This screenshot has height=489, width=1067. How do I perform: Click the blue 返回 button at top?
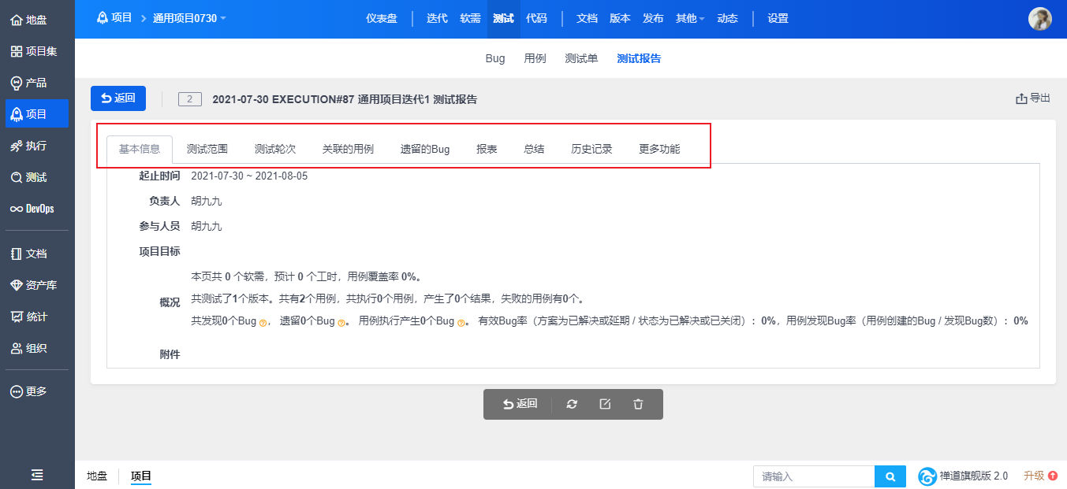coord(118,98)
